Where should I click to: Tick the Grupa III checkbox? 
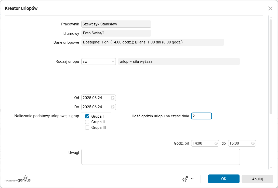87,128
